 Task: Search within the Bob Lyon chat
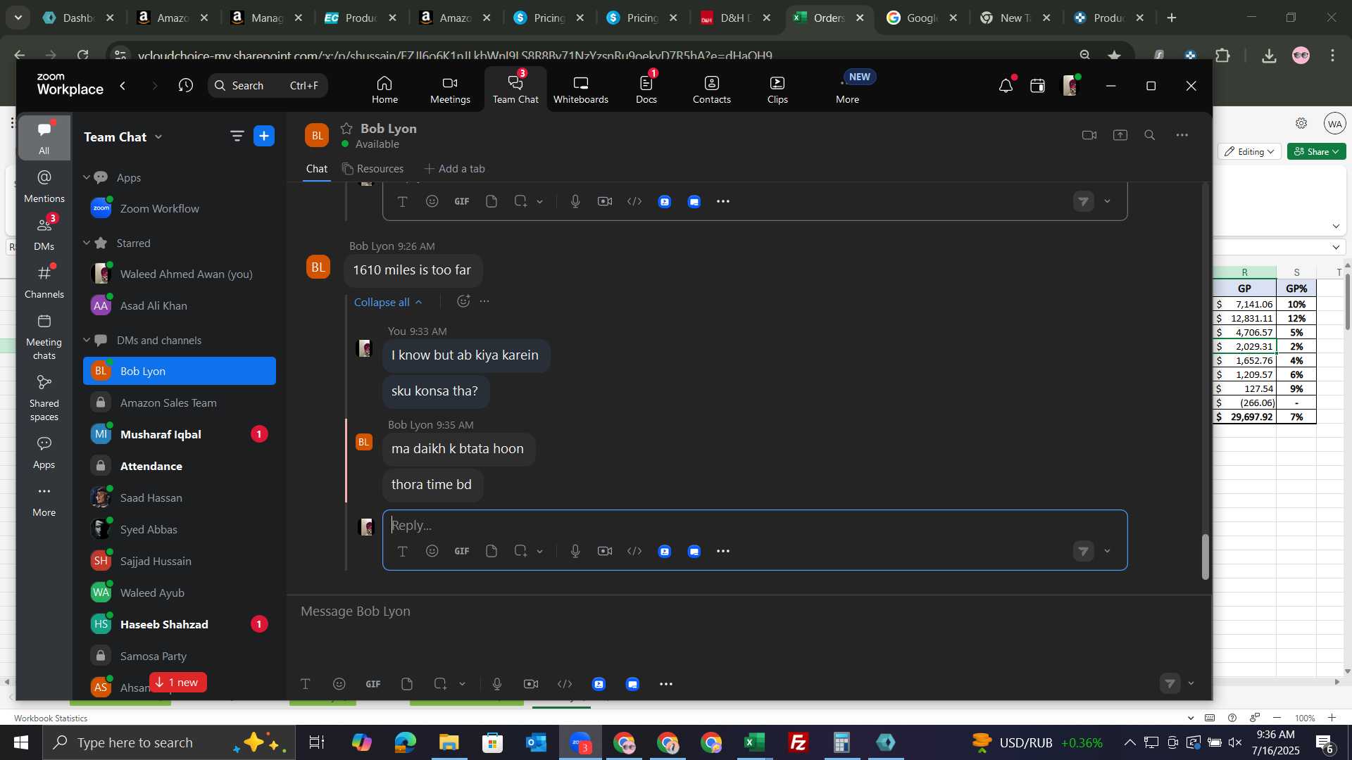click(1150, 135)
